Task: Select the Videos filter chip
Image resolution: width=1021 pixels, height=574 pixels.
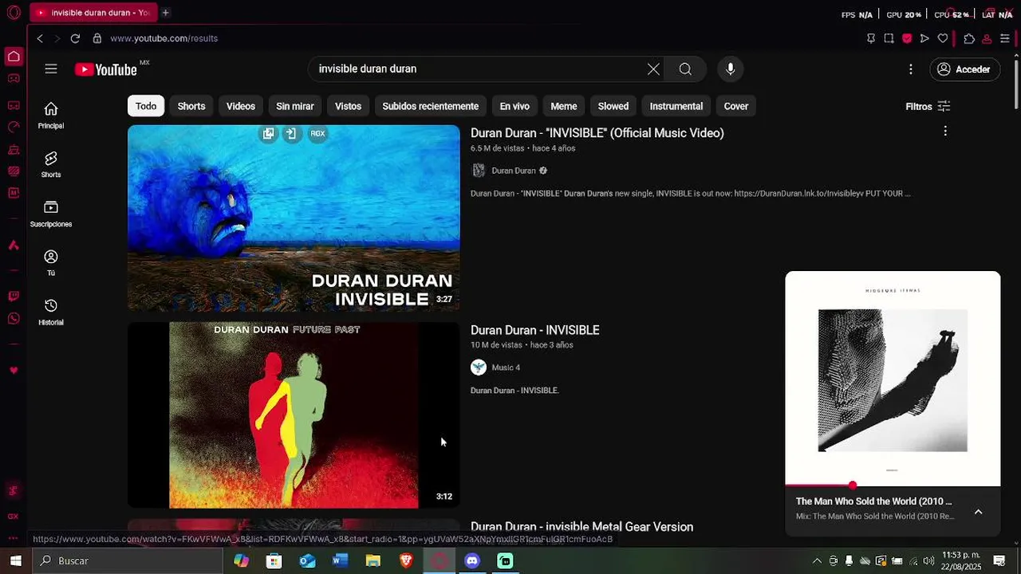Action: pos(241,106)
